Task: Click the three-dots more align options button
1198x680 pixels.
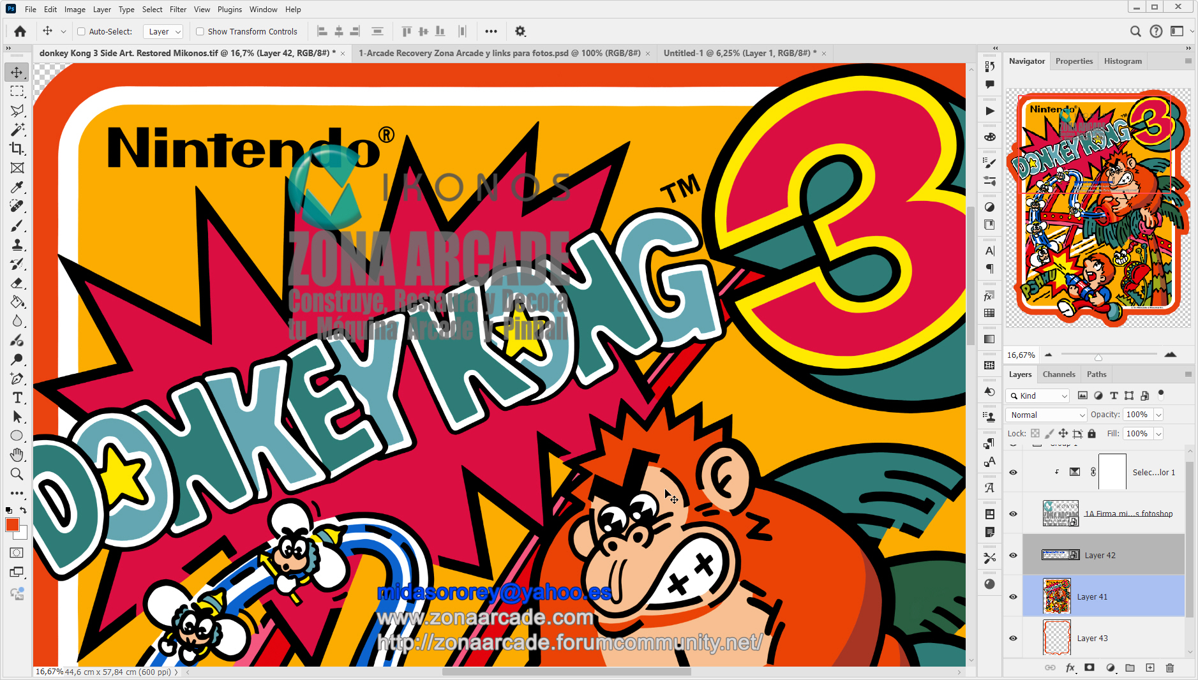Action: coord(491,31)
